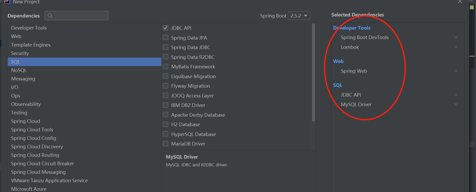Tick MariaDB Driver checkbox
The width and height of the screenshot is (476, 192).
click(x=166, y=143)
